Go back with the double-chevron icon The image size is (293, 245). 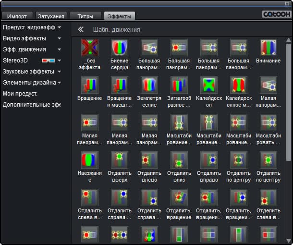point(81,29)
